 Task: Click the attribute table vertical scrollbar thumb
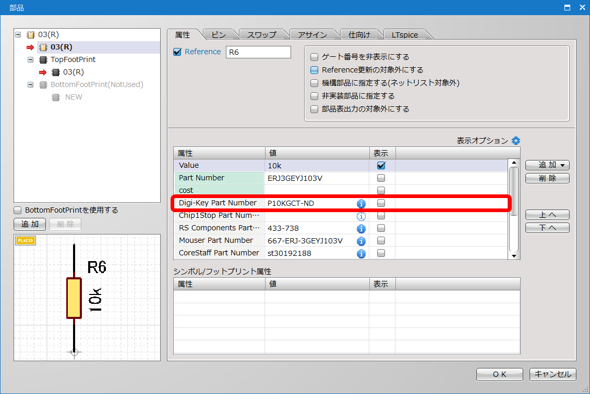[x=514, y=190]
